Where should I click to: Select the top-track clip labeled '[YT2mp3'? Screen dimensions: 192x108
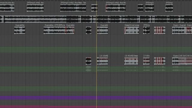(x=150, y=8)
